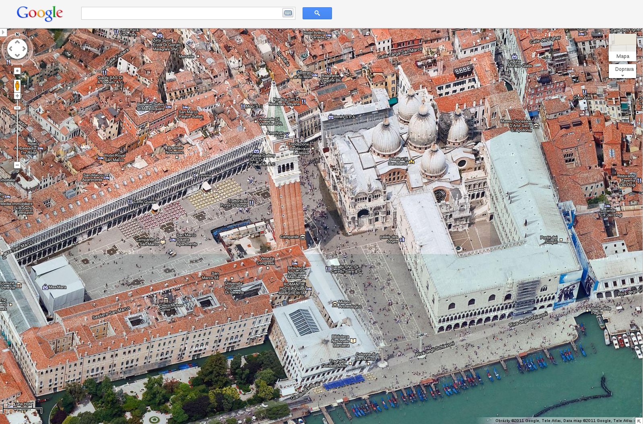Zoom in with the plus button
Image resolution: width=643 pixels, height=424 pixels.
tap(17, 96)
